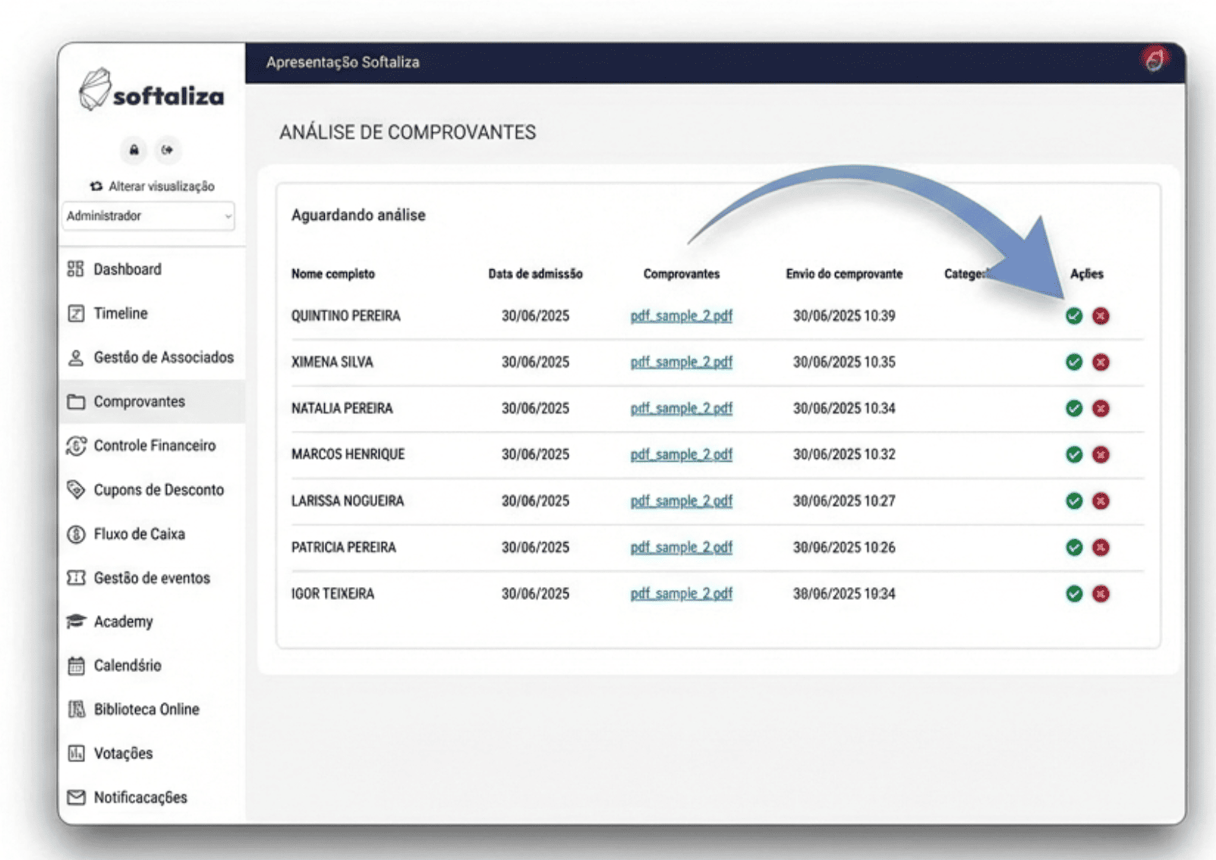Click the user avatar in top bar
Screen dimensions: 1216x860
[1154, 60]
